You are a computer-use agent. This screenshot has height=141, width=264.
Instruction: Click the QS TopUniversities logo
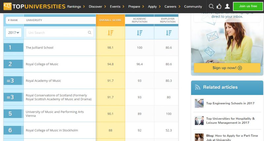[x=34, y=6]
